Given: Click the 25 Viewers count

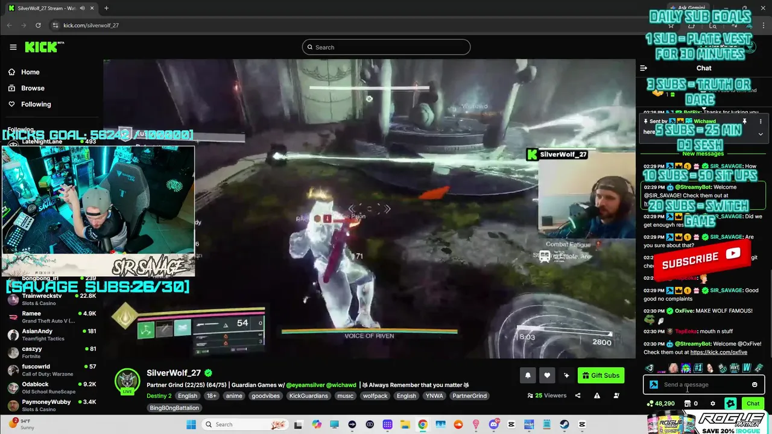Looking at the screenshot, I should point(546,395).
